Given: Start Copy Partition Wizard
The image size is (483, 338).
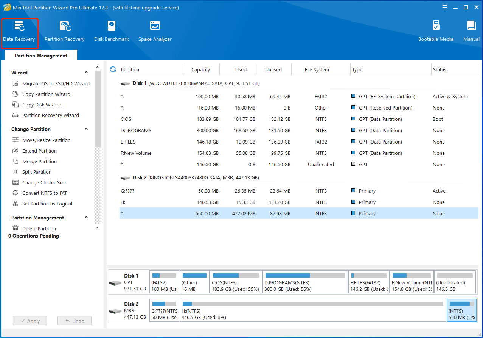Looking at the screenshot, I should coord(41,94).
